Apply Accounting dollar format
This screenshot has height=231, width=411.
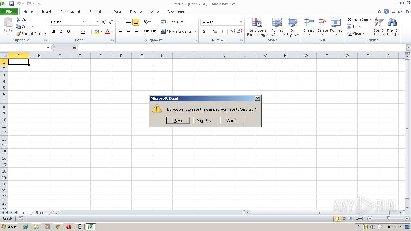204,31
